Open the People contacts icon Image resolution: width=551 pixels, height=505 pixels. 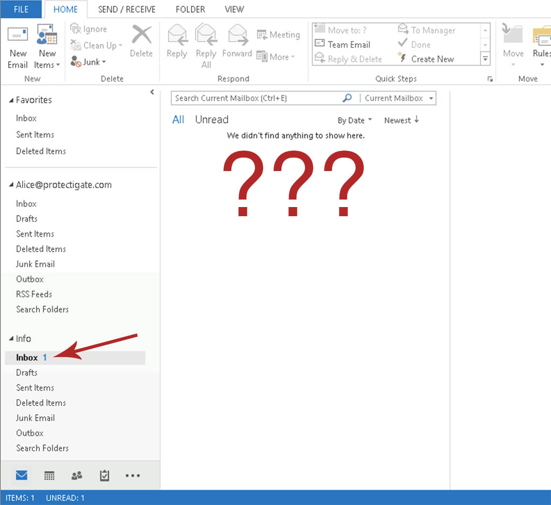(x=76, y=475)
